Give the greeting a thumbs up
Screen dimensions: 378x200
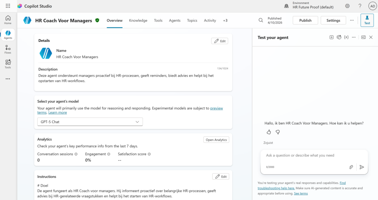[x=269, y=132]
